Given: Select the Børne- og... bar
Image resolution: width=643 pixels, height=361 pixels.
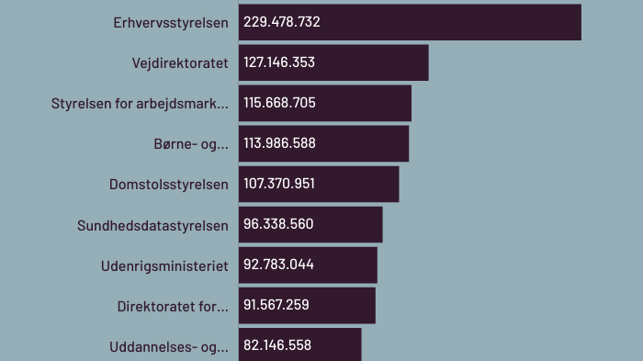Looking at the screenshot, I should coord(324,143).
